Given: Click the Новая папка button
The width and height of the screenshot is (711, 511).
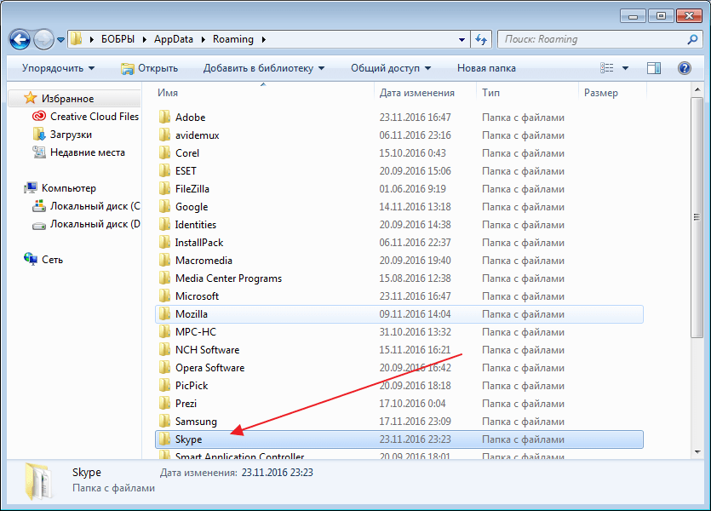Looking at the screenshot, I should click(486, 68).
